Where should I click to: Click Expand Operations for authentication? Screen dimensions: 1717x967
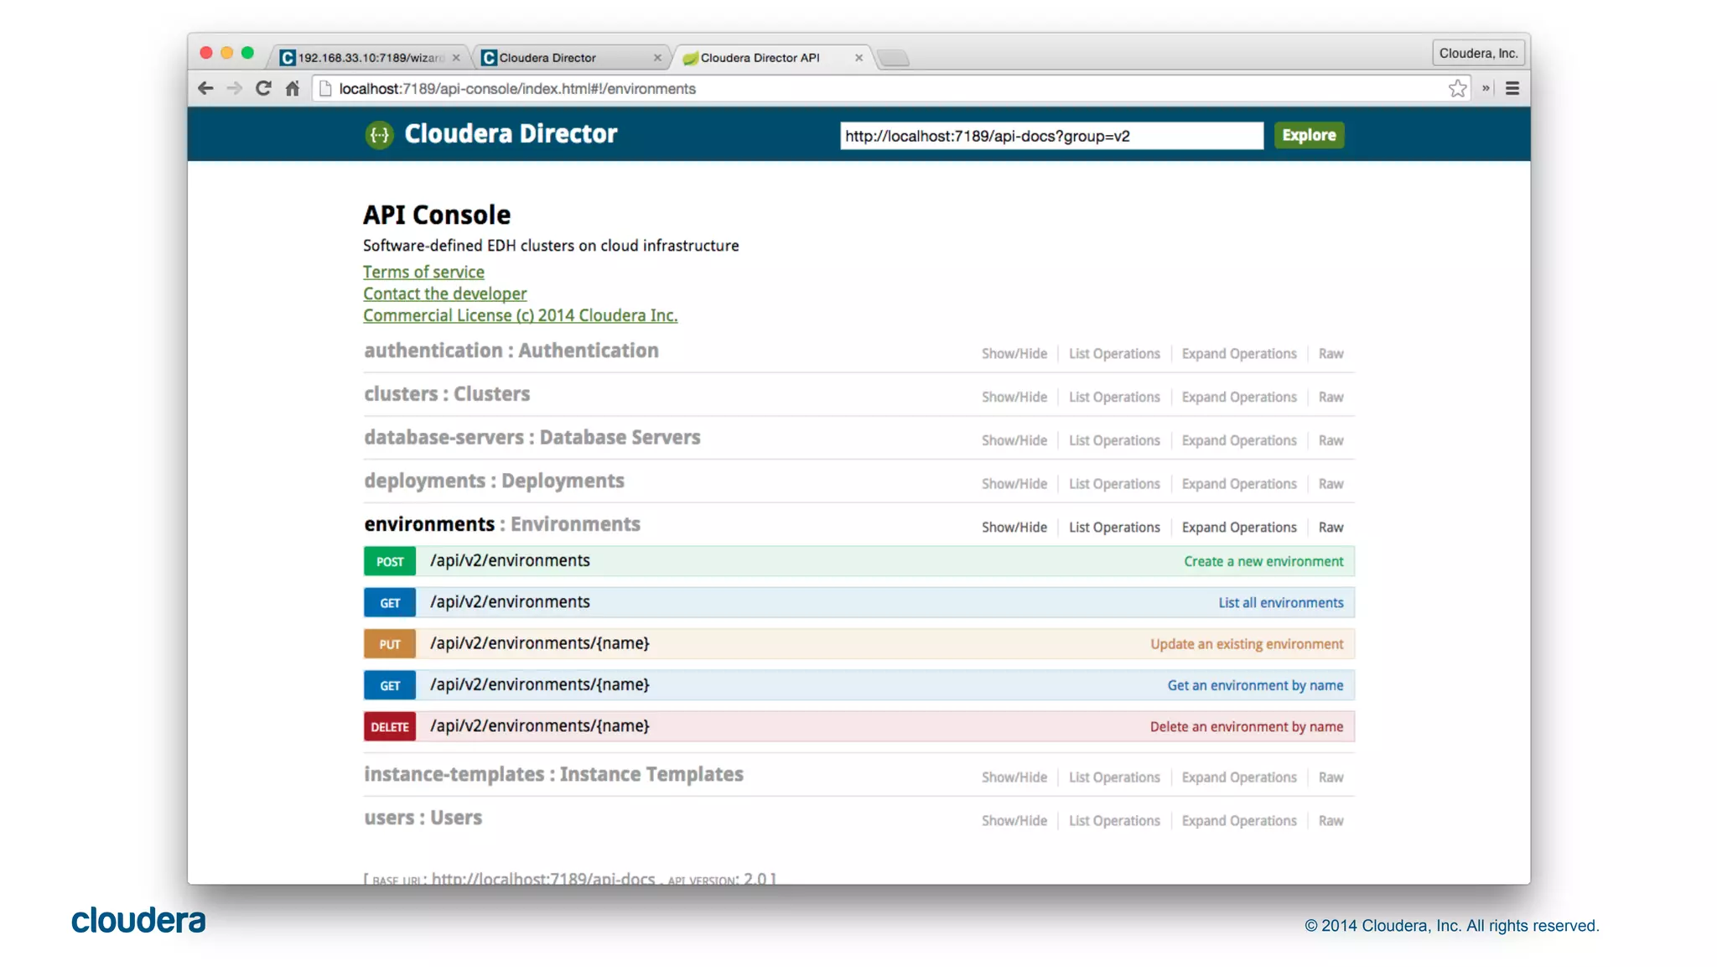(x=1239, y=354)
